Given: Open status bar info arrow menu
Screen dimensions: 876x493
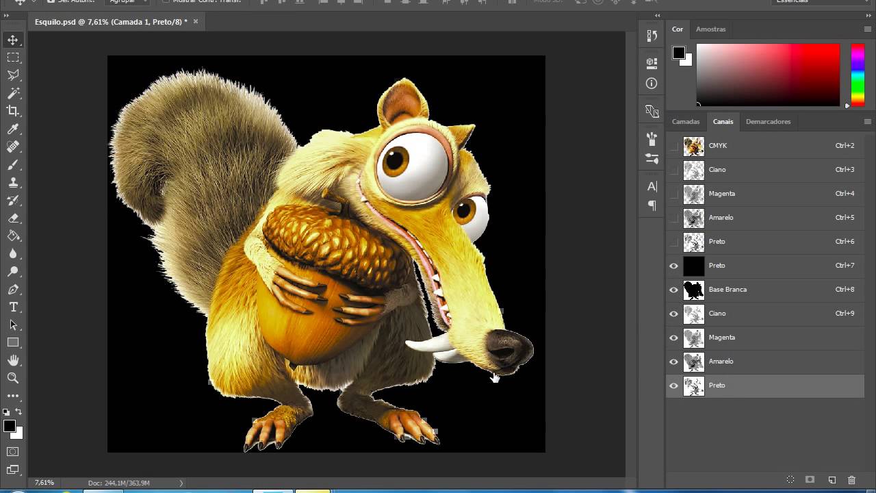Looking at the screenshot, I should (181, 483).
